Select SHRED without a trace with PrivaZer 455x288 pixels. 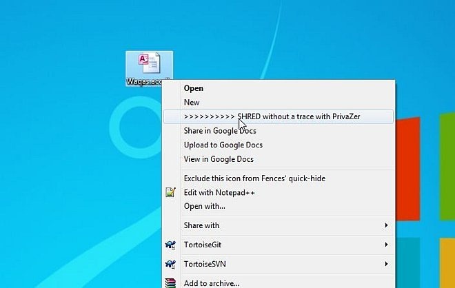279,116
